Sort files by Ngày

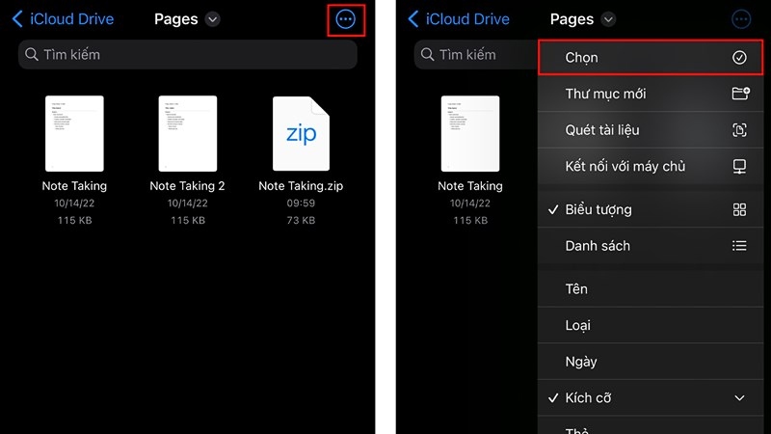(651, 362)
